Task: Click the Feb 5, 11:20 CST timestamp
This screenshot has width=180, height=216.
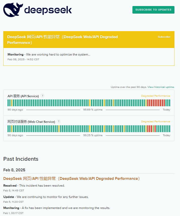Action: pos(13,202)
